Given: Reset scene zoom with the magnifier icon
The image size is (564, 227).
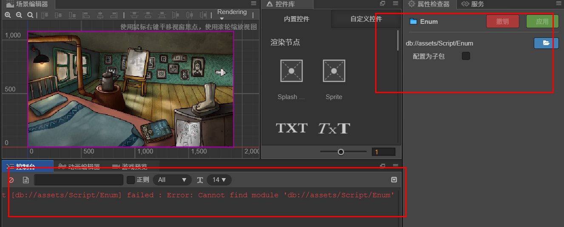Looking at the screenshot, I should click(30, 15).
